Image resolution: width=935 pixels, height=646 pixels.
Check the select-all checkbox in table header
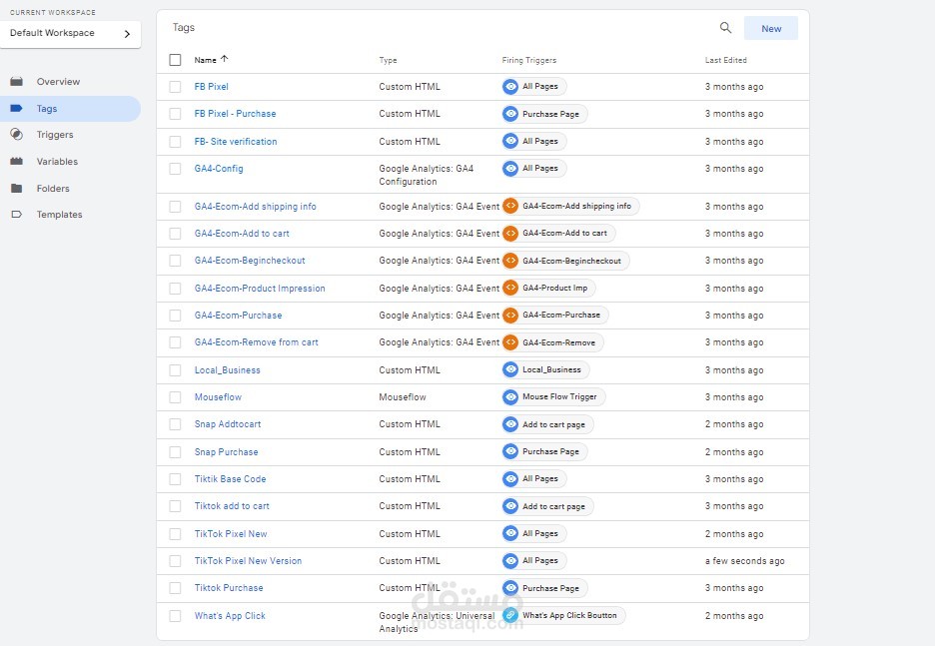pyautogui.click(x=175, y=60)
